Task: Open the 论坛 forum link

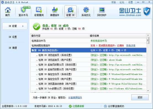Action: pos(122,2)
